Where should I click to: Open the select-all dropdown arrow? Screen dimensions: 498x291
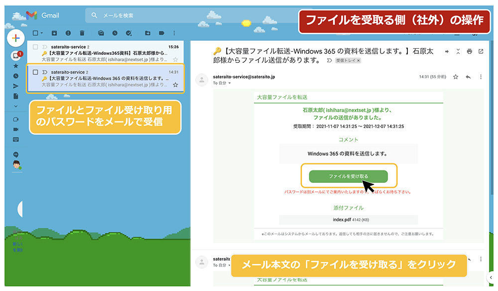point(42,33)
